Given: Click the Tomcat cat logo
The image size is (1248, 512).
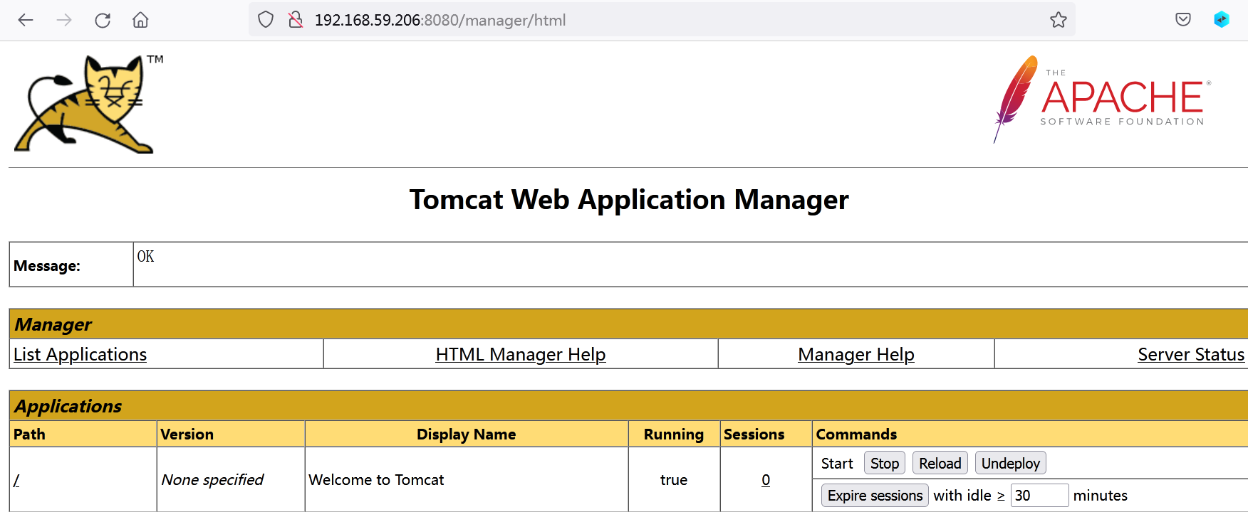Looking at the screenshot, I should click(x=88, y=104).
